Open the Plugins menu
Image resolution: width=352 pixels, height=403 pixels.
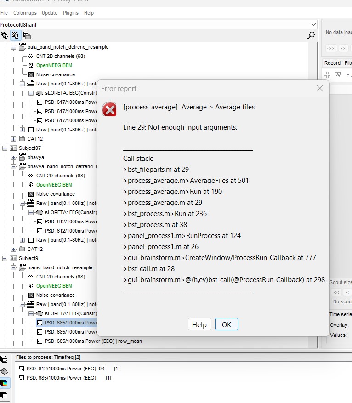(71, 13)
